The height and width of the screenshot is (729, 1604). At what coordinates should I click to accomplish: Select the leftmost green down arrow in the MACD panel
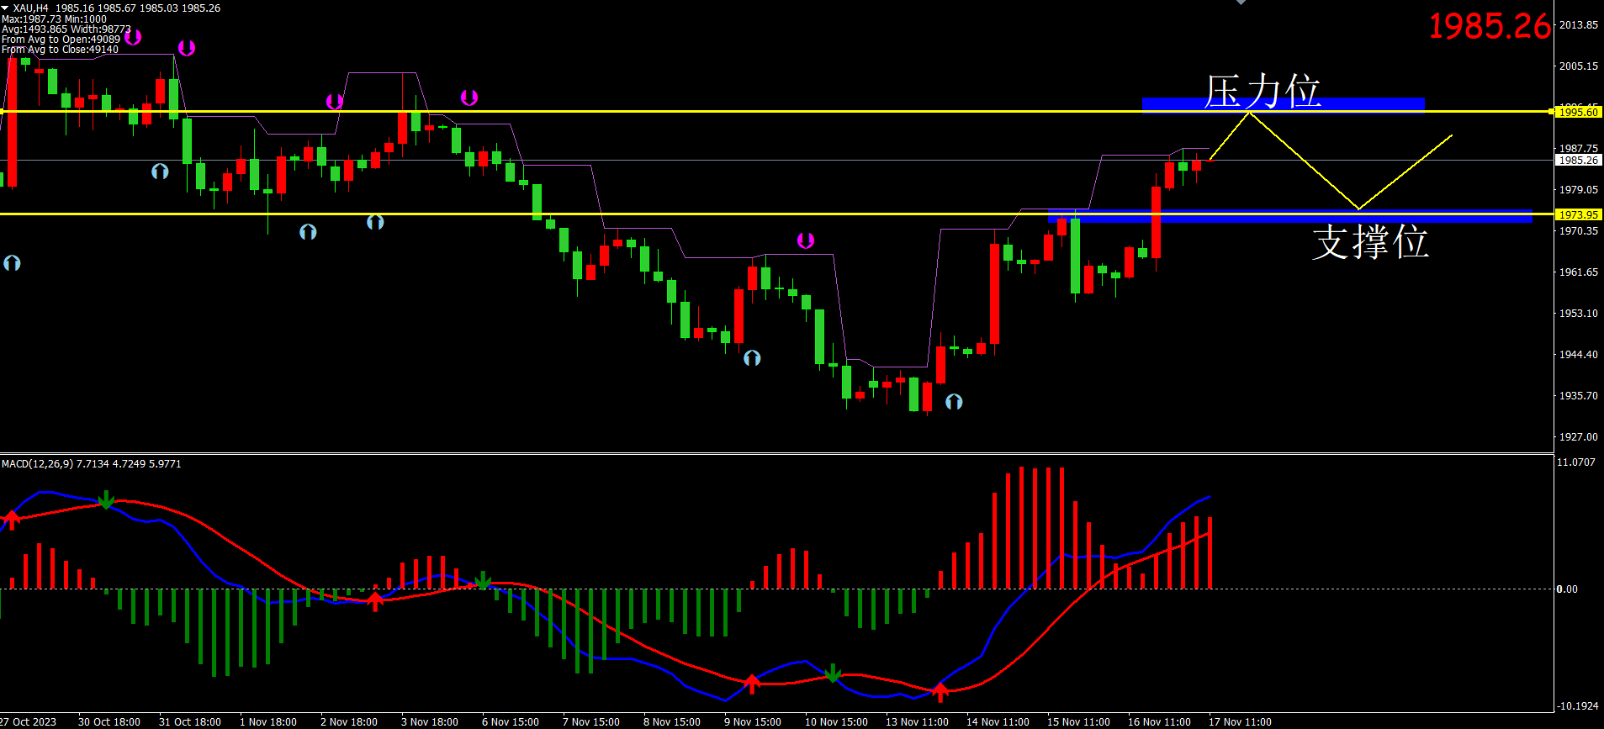pyautogui.click(x=106, y=501)
